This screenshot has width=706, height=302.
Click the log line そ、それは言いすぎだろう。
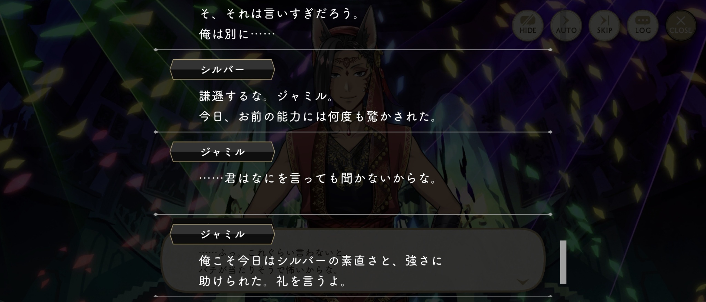280,14
